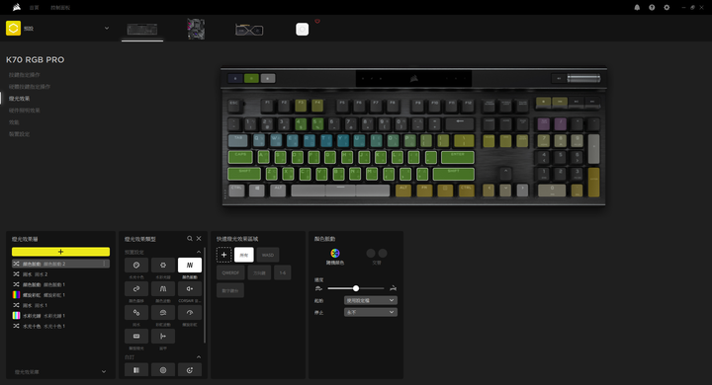Select the rainbow wave effect icon
The image size is (712, 385).
click(x=163, y=313)
